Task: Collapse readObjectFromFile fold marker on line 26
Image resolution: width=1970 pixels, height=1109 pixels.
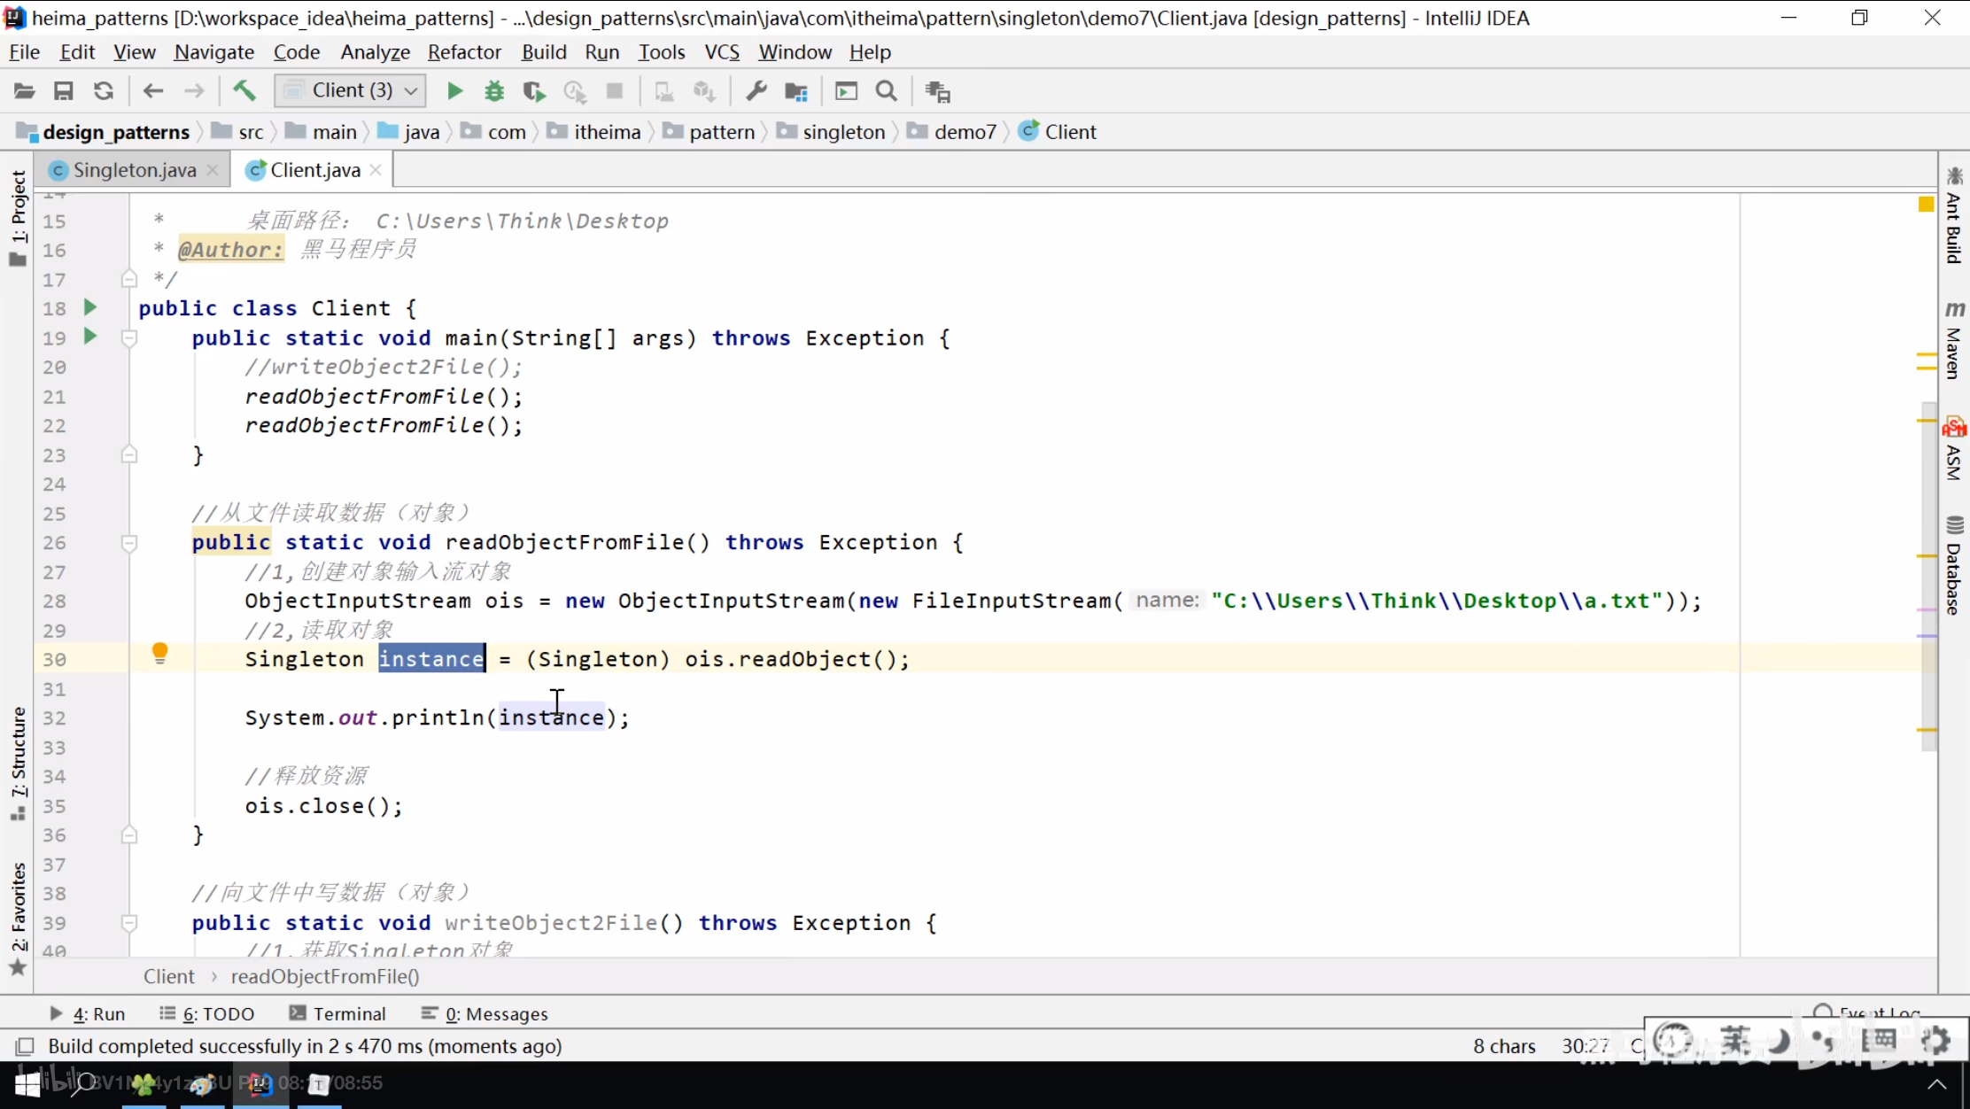Action: [129, 542]
